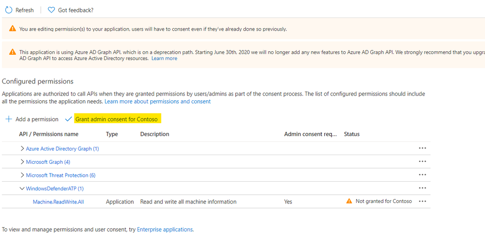
Task: Open Learn more about permissions and consent
Action: [157, 102]
